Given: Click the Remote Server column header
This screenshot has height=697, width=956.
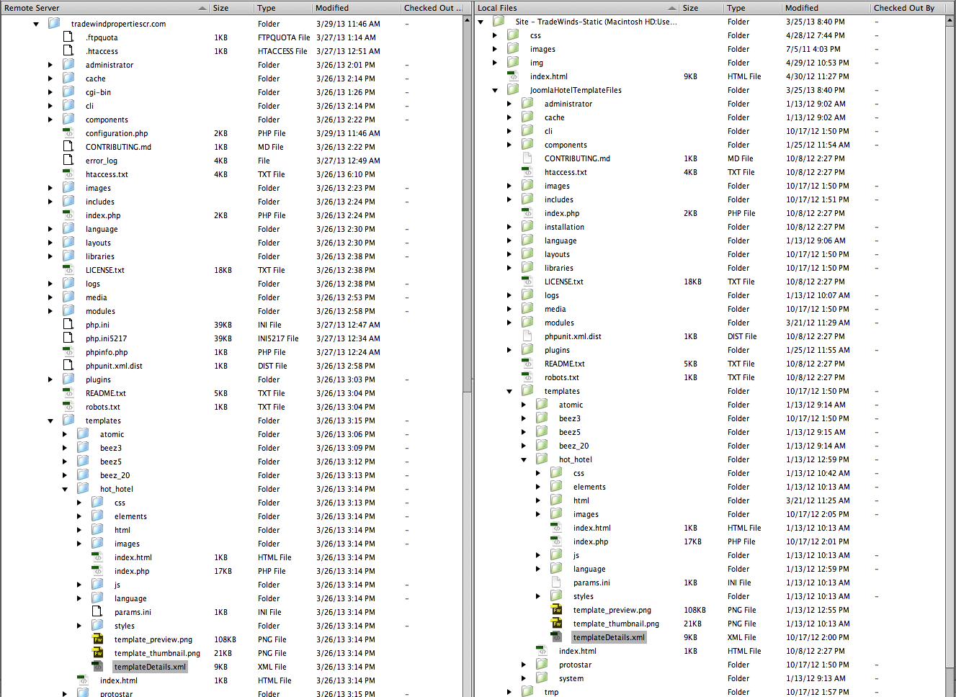Looking at the screenshot, I should coord(101,8).
